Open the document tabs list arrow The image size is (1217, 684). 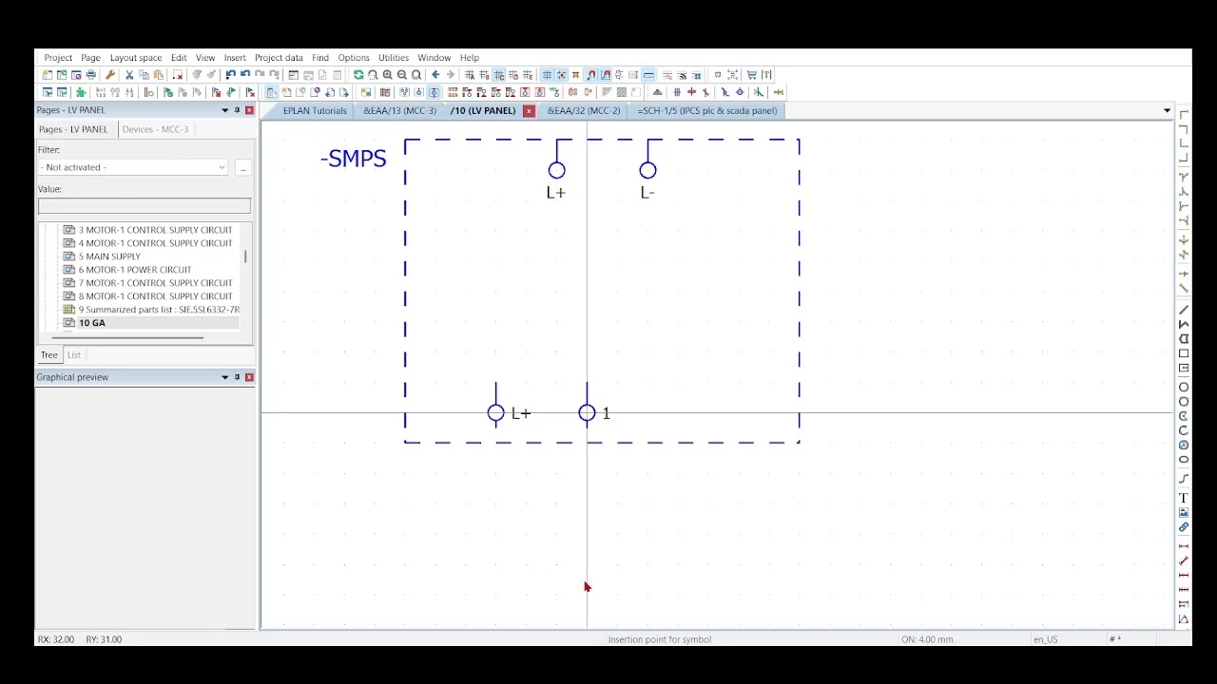(x=1167, y=110)
